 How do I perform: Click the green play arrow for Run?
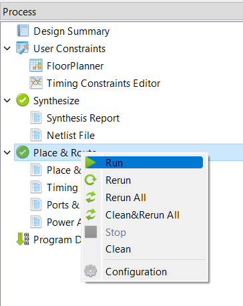tap(91, 162)
